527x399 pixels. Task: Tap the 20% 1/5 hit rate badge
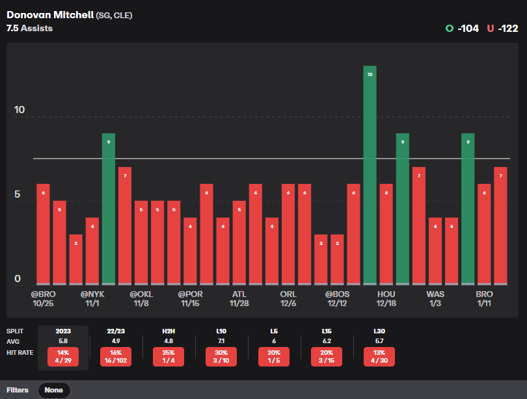pyautogui.click(x=274, y=357)
